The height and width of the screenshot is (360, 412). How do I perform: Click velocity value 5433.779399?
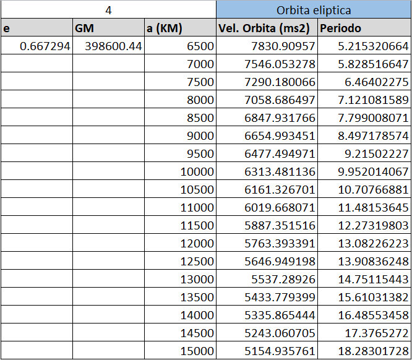point(267,297)
